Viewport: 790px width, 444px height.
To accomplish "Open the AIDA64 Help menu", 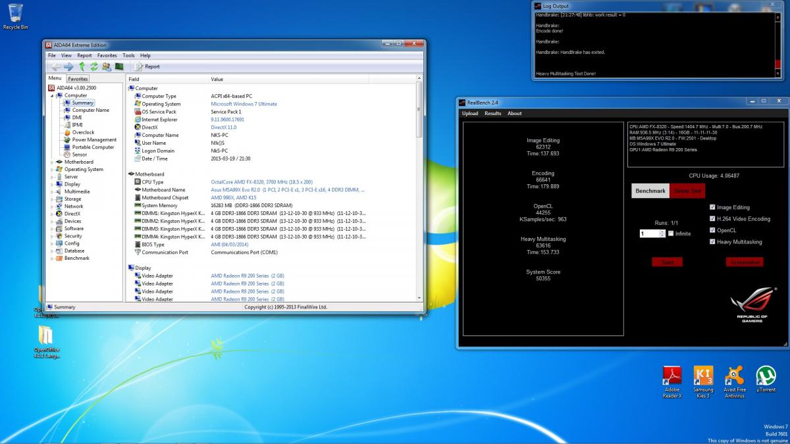I will (145, 55).
